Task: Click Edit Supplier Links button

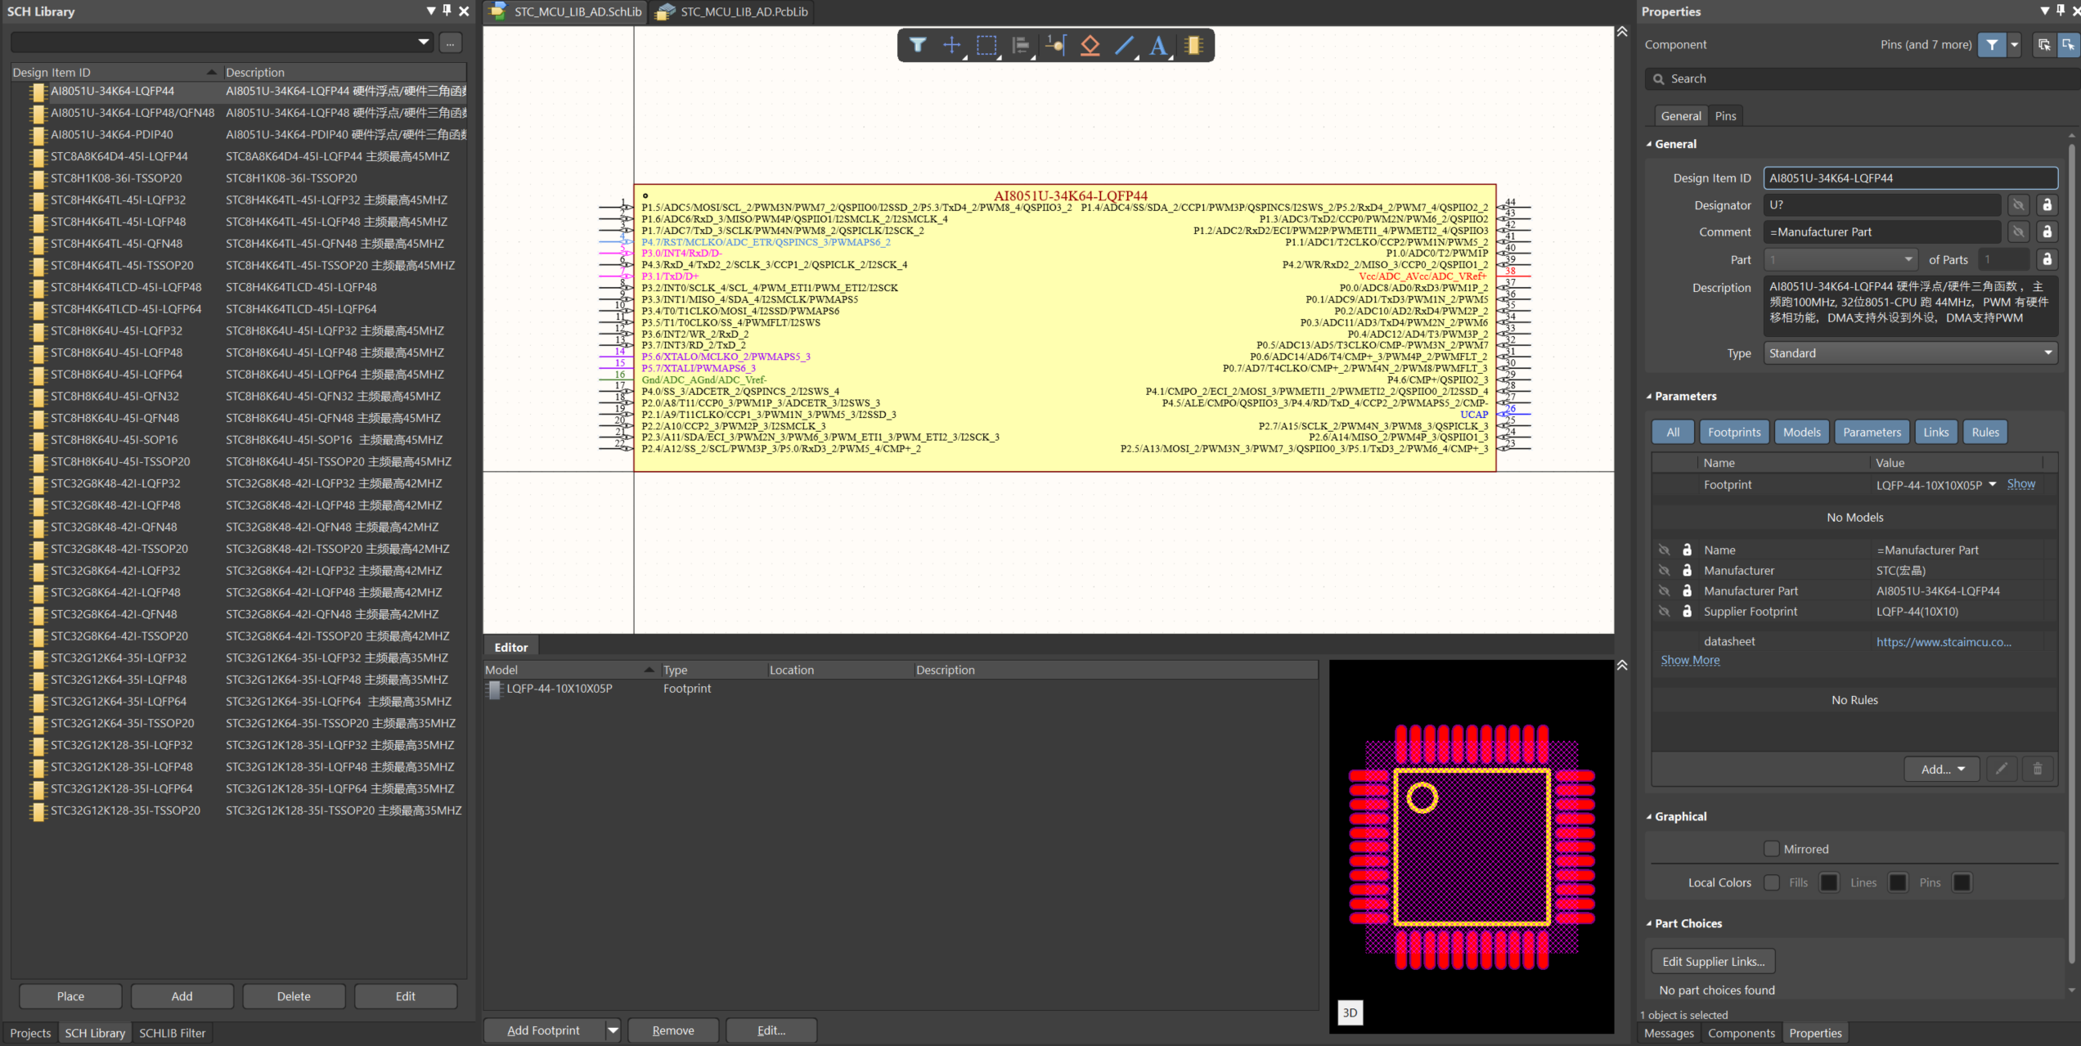Action: (1713, 962)
